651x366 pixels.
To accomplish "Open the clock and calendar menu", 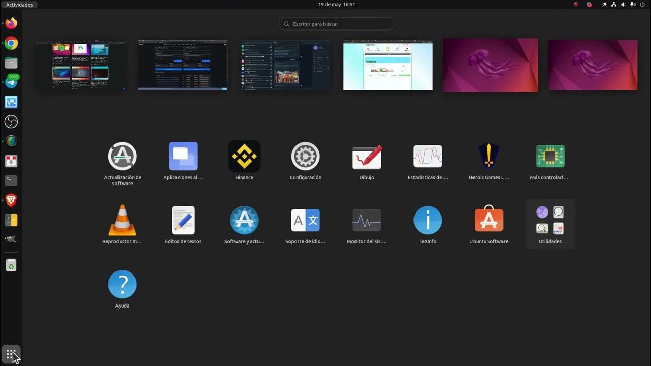I will pos(337,5).
